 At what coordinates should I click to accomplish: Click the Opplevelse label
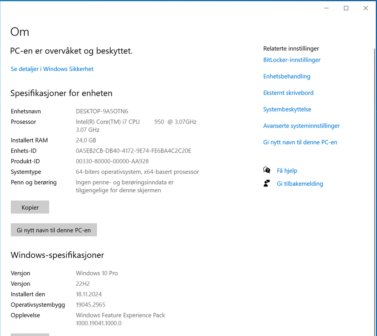[25, 315]
